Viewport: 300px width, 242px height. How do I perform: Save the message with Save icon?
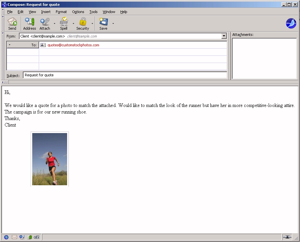point(103,22)
